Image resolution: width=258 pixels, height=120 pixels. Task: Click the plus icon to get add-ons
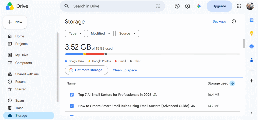pyautogui.click(x=252, y=81)
